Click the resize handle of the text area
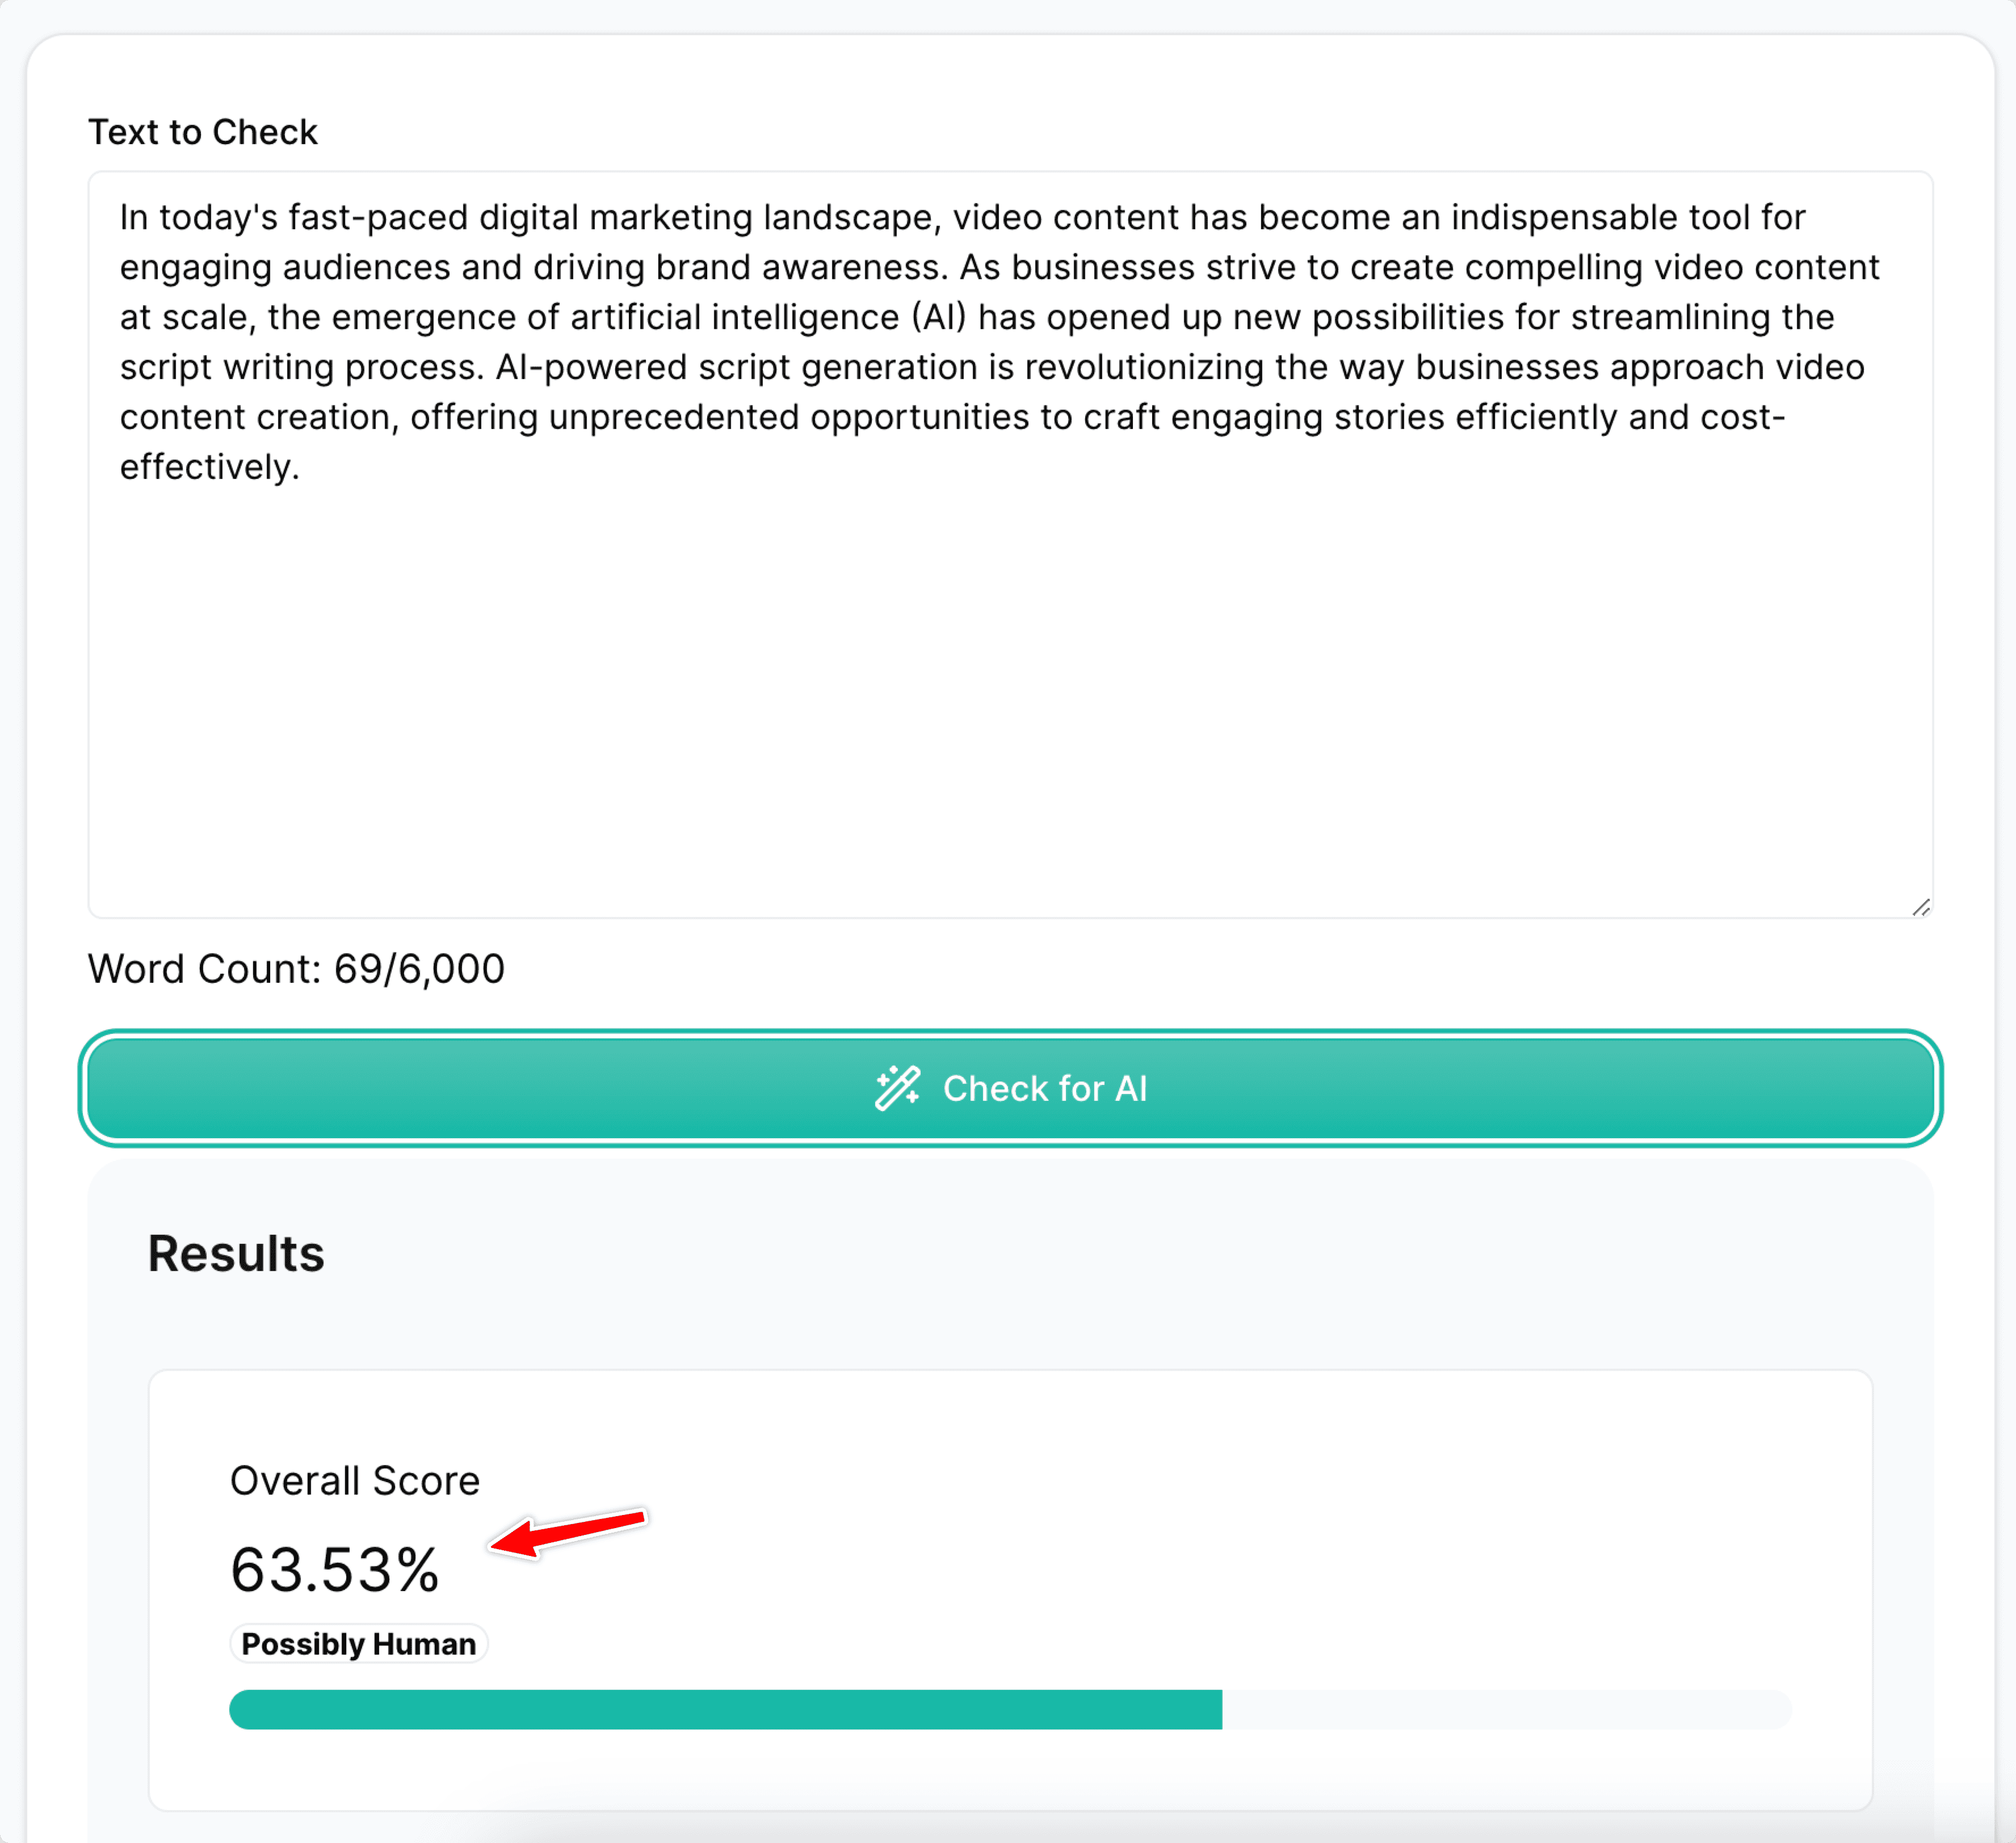Image resolution: width=2016 pixels, height=1843 pixels. (x=1921, y=907)
